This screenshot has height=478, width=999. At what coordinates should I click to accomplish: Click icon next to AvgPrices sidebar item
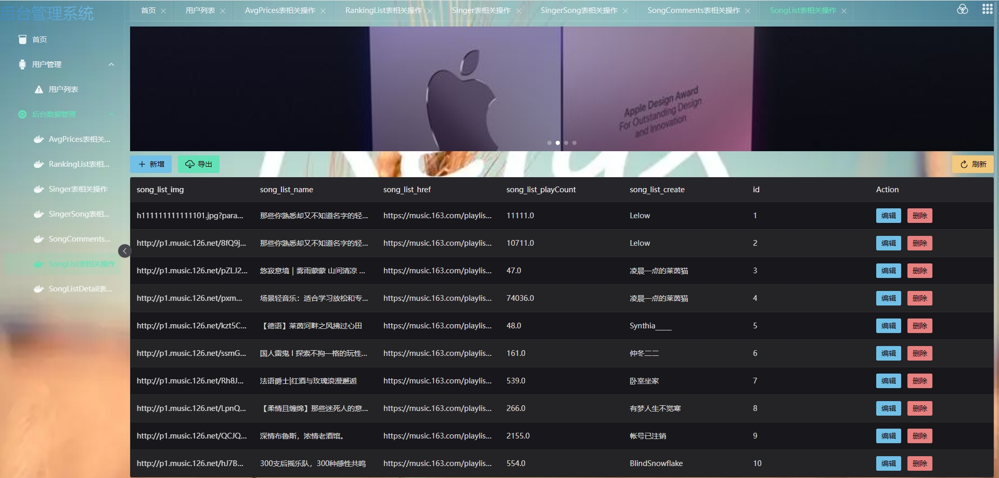click(39, 139)
